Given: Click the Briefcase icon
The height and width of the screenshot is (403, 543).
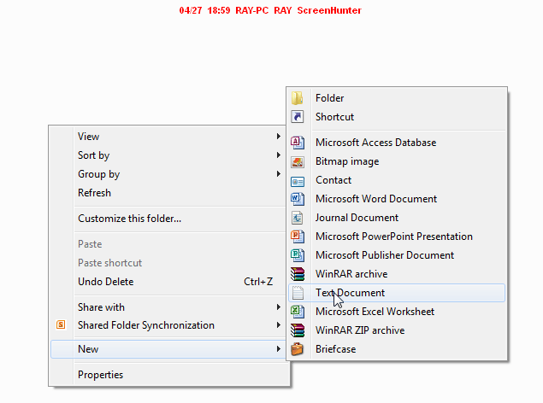Looking at the screenshot, I should (x=297, y=349).
